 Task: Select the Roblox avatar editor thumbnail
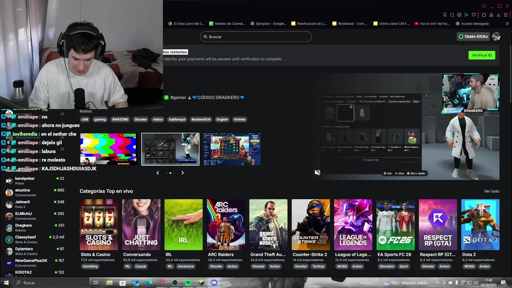(x=170, y=149)
